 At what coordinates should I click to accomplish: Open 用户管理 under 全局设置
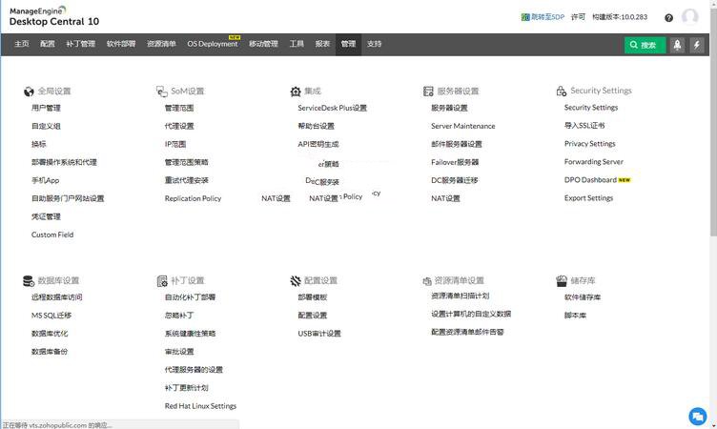(46, 108)
